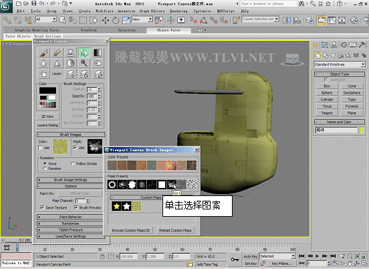Click the first Layer icon after Layer label

(x=71, y=74)
